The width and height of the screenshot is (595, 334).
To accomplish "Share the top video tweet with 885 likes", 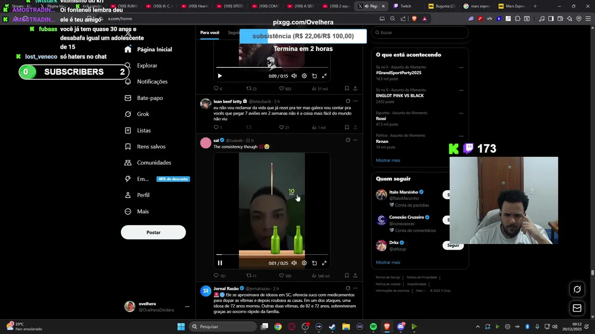I will pos(355,88).
